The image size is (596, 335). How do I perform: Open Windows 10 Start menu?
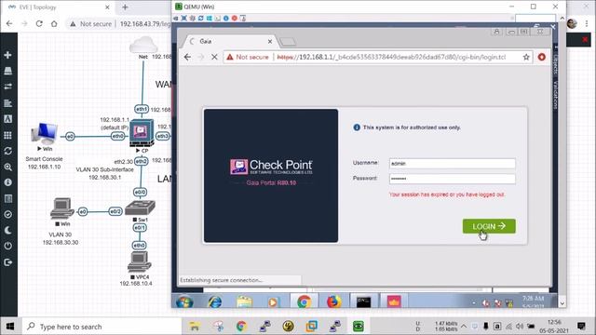pos(10,327)
